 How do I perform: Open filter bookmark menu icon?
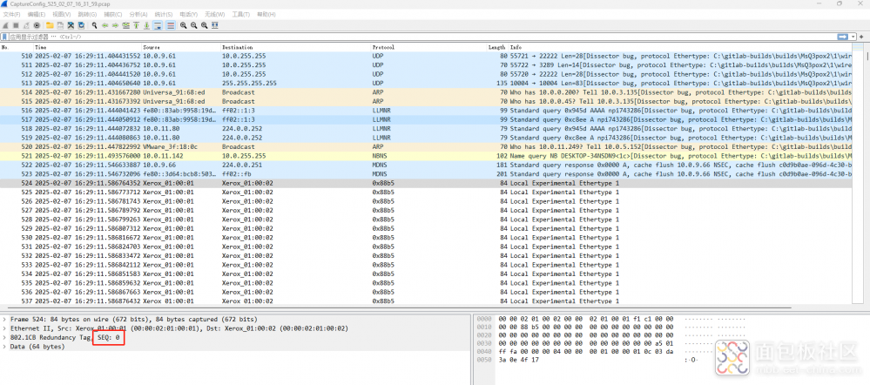pyautogui.click(x=4, y=37)
